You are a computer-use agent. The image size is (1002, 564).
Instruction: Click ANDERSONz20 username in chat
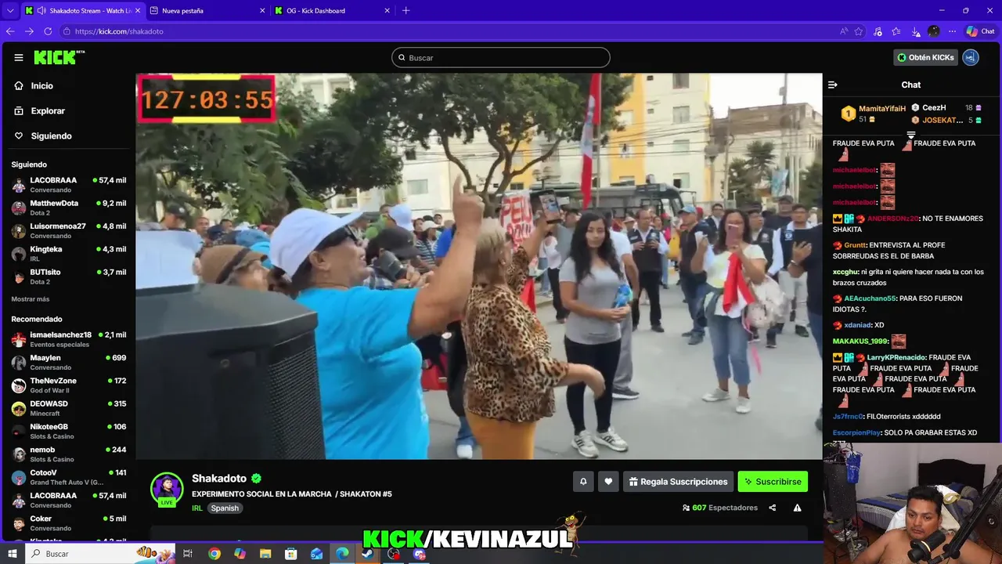point(892,219)
